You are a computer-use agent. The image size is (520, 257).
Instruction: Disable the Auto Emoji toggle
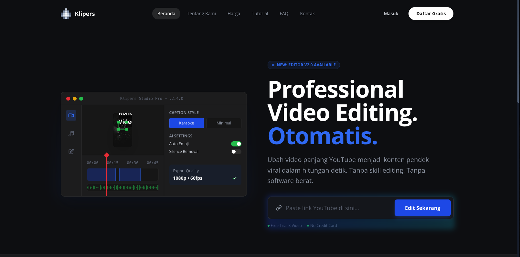236,144
